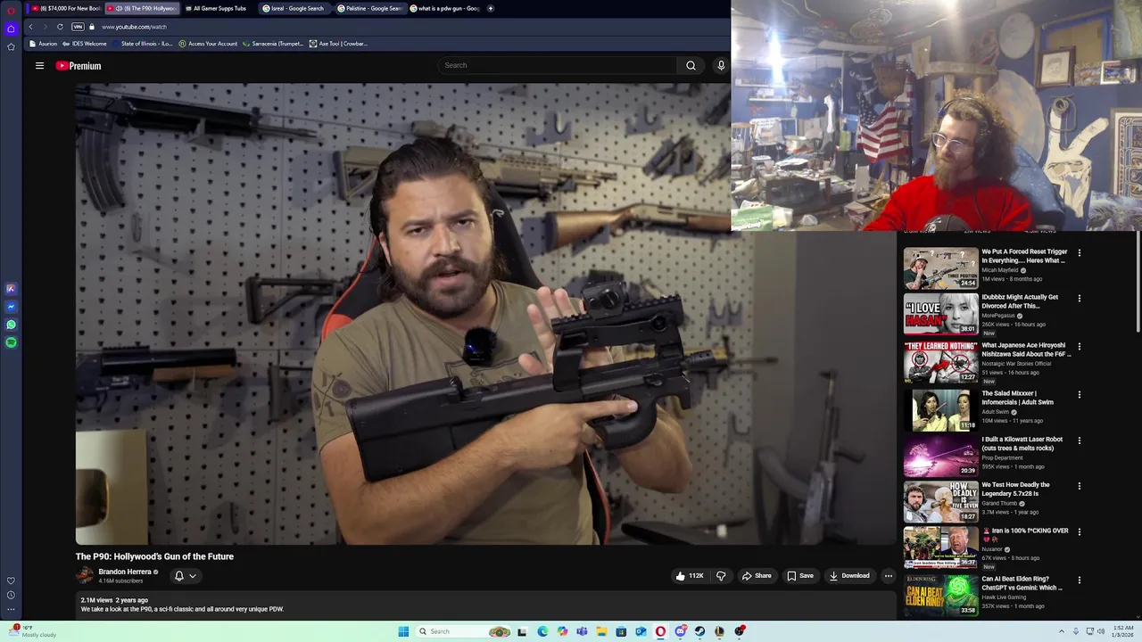The width and height of the screenshot is (1142, 642).
Task: Open options menu for Kilowatt Laser Robot video
Action: pos(1080,440)
